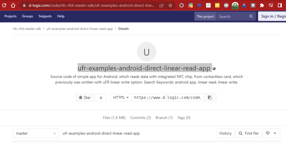Toggle the browser side panel icon
This screenshot has height=143, width=286.
280,5
